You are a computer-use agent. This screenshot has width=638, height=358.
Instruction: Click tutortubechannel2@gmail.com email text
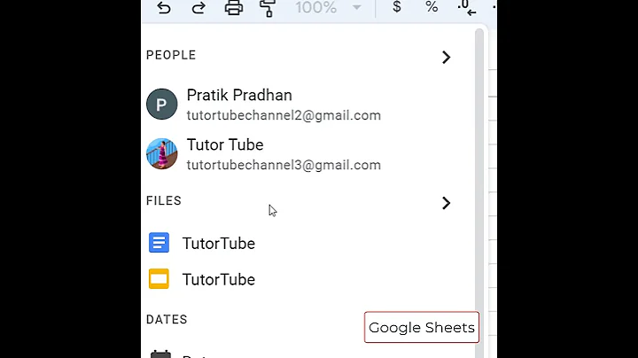pos(284,115)
